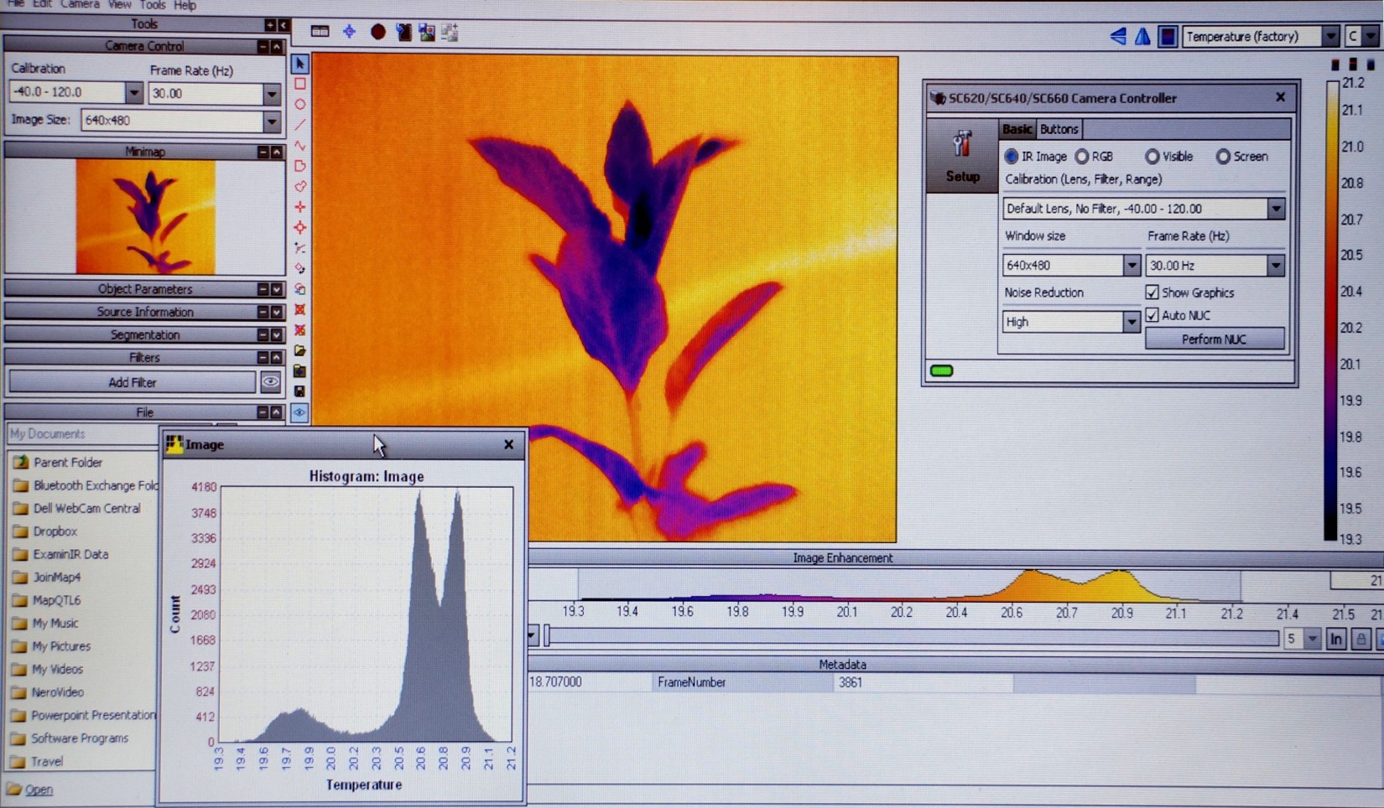Enable the RGB radio button
This screenshot has width=1384, height=808.
(x=1082, y=157)
